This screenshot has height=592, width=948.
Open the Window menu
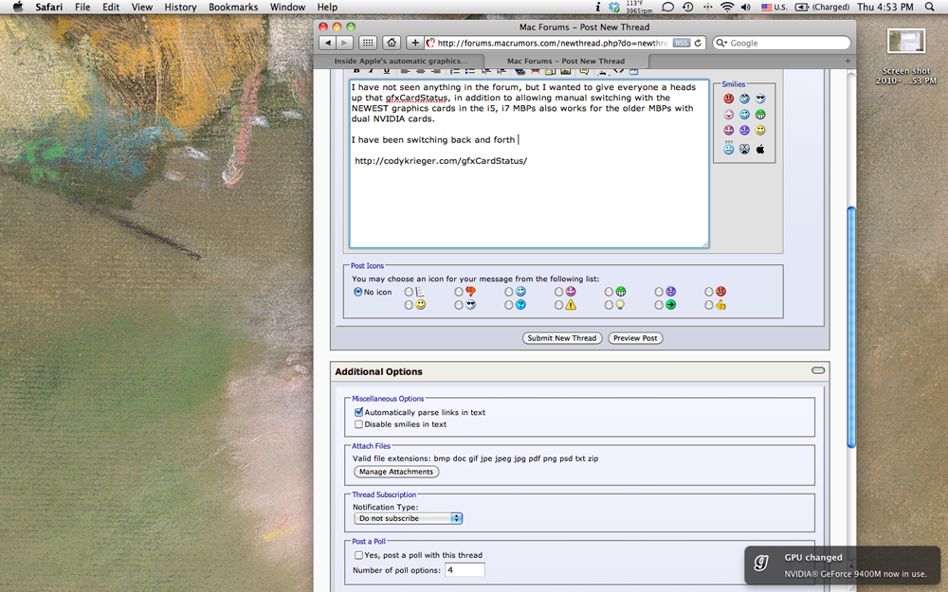[287, 8]
